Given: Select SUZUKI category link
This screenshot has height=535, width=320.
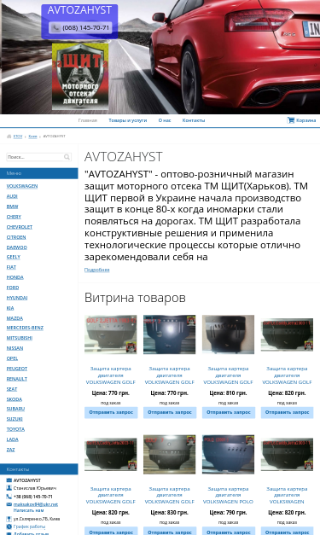Looking at the screenshot, I should pos(15,419).
